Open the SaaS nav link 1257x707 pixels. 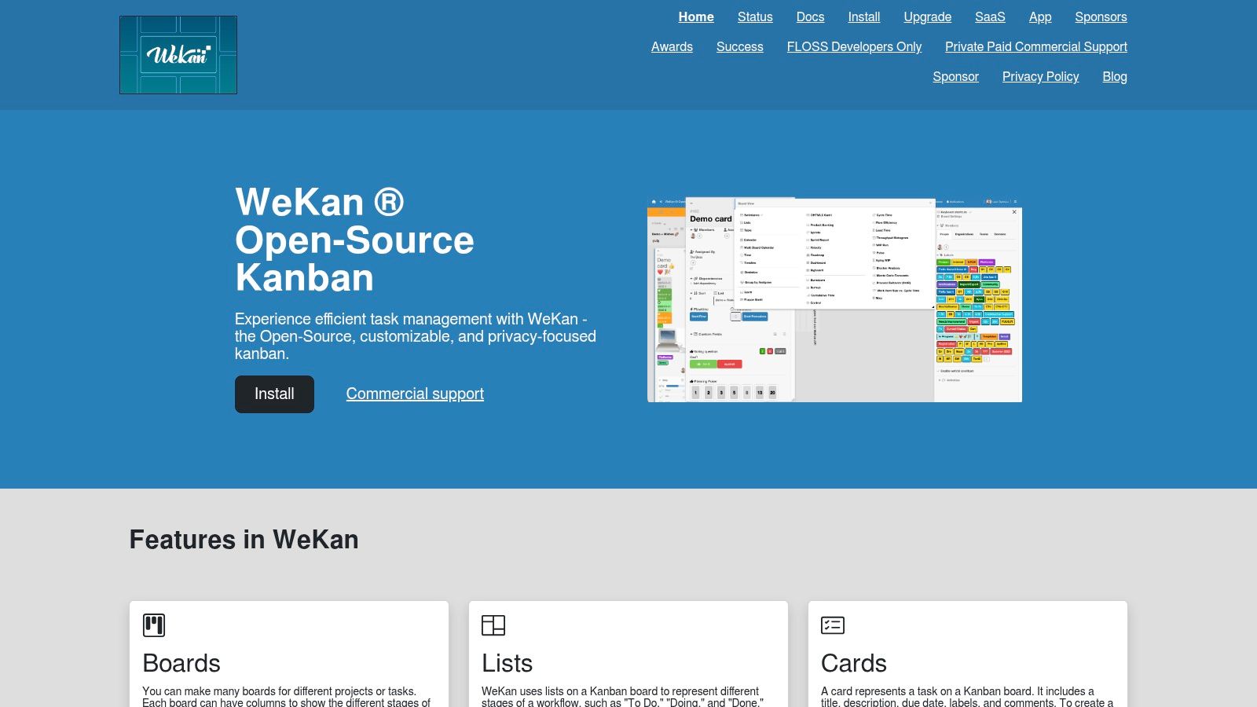[x=990, y=16]
